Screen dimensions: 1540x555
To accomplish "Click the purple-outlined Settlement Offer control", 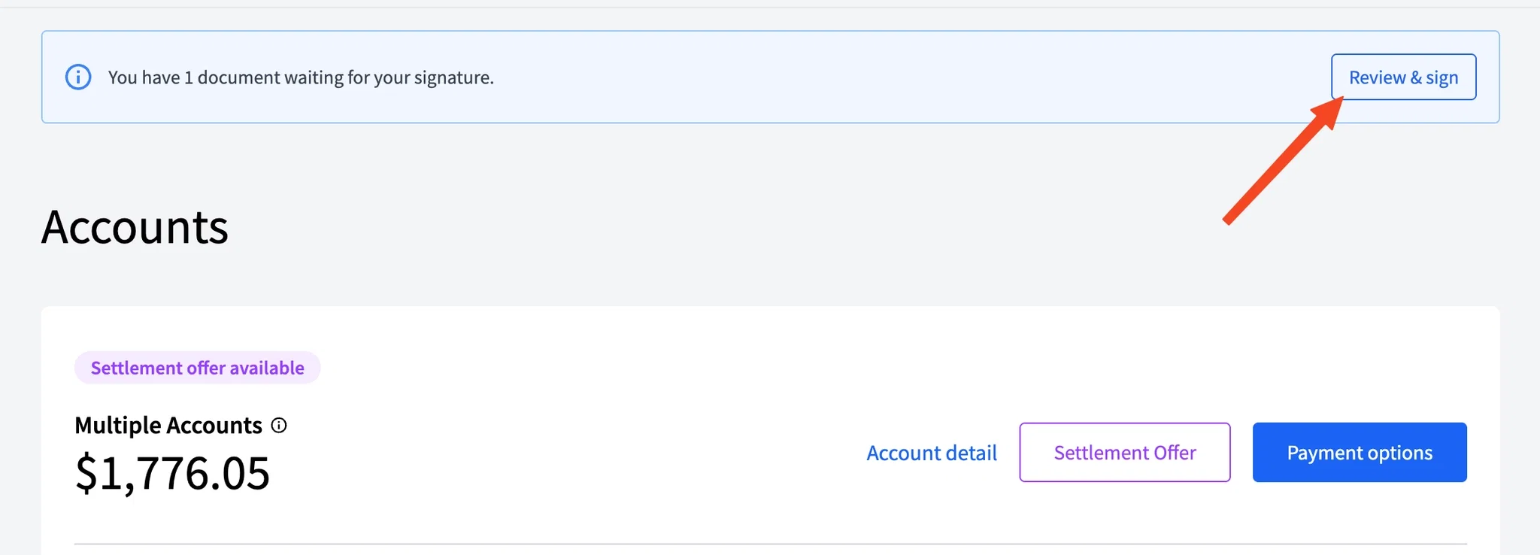I will [1125, 452].
